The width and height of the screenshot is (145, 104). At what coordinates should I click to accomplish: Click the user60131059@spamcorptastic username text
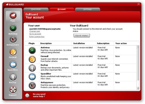[x=45, y=29]
